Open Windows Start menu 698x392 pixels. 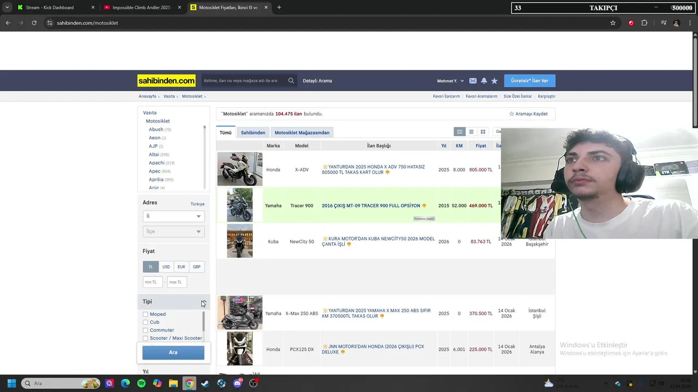pos(11,383)
